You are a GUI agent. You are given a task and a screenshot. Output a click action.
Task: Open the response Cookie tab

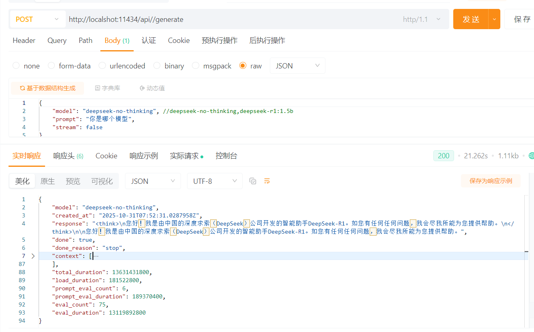point(106,156)
